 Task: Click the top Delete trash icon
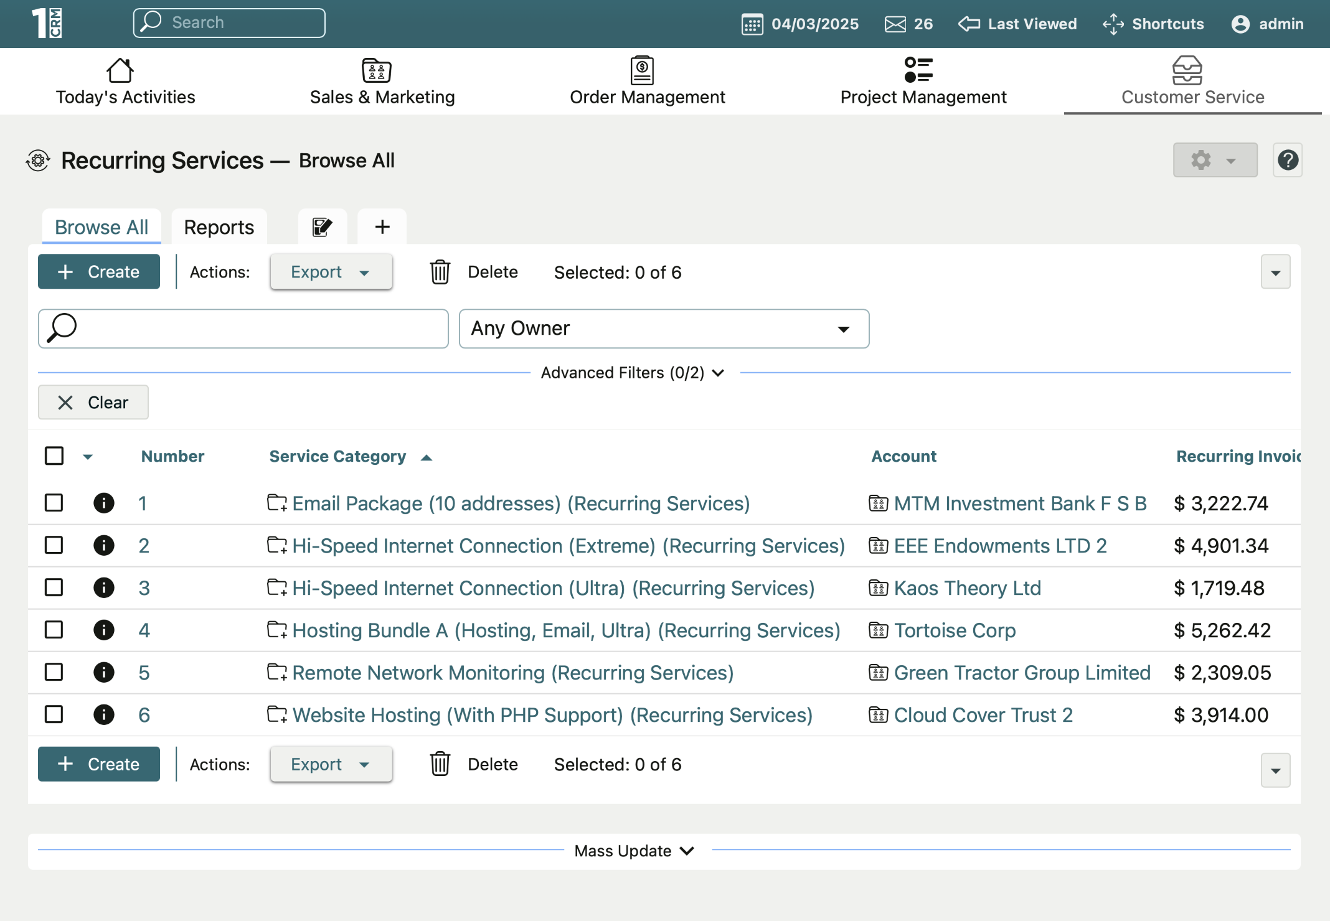[x=440, y=272]
